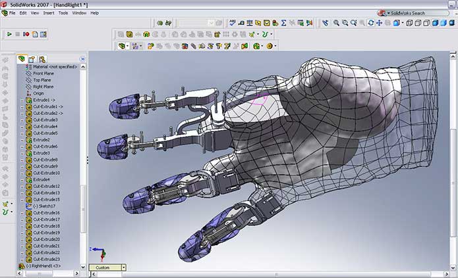Image resolution: width=458 pixels, height=278 pixels.
Task: Expand the Extrude2 tree node
Action: (x=22, y=140)
